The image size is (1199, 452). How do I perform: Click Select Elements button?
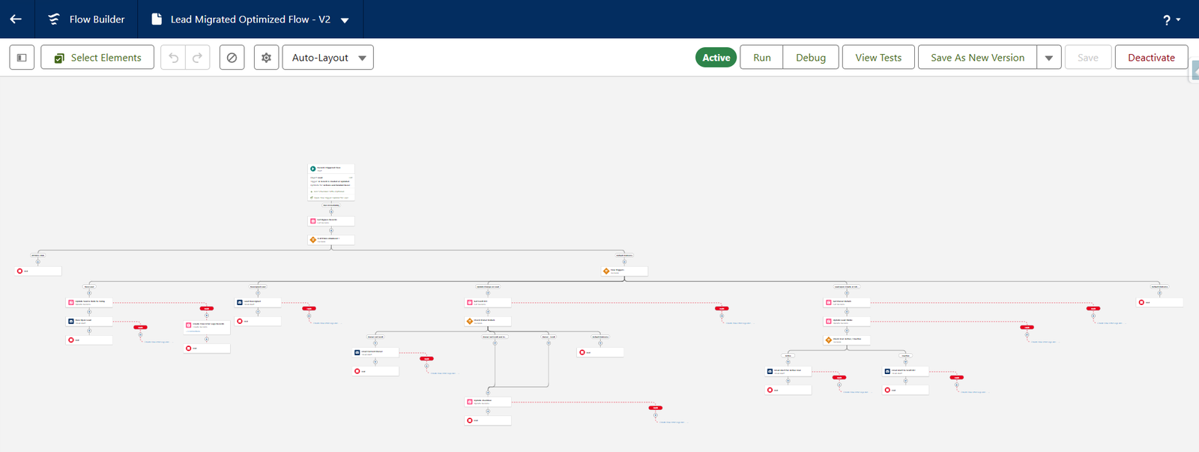97,58
